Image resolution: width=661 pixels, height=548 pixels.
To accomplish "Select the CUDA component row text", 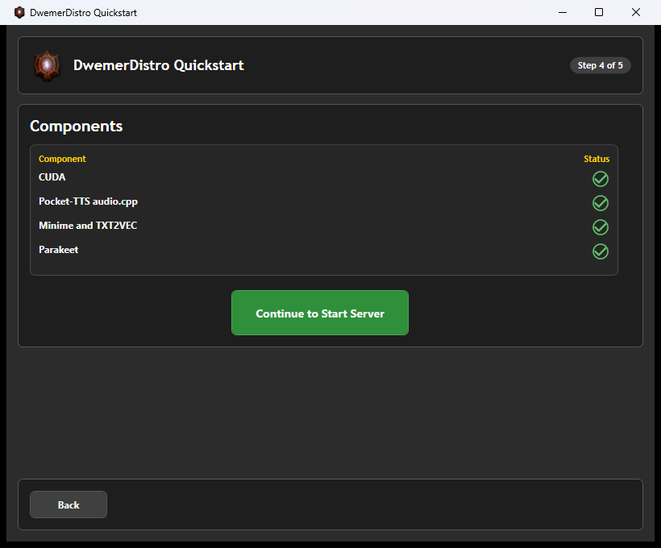I will 52,177.
